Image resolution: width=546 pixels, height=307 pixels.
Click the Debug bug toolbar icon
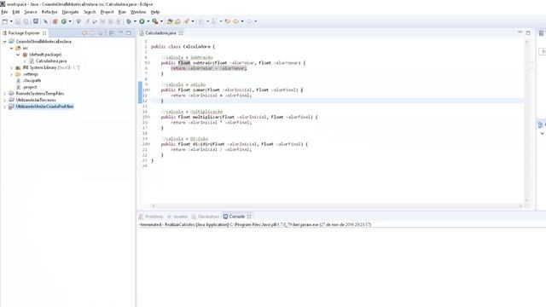[x=129, y=21]
